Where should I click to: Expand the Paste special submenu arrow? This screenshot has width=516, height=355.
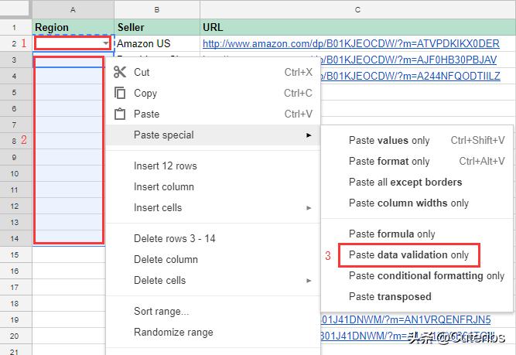point(309,135)
